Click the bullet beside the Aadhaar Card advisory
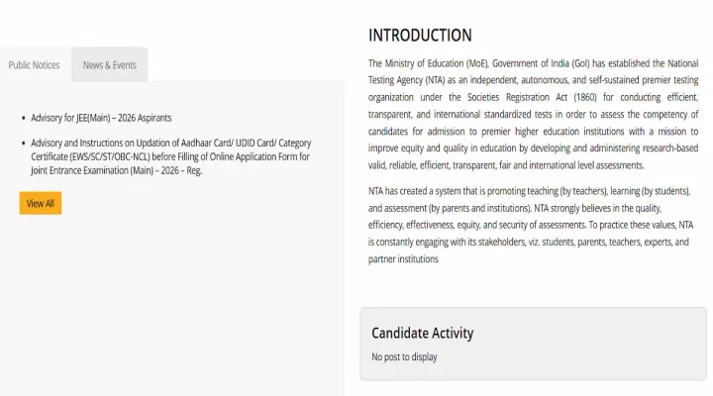 coord(24,144)
